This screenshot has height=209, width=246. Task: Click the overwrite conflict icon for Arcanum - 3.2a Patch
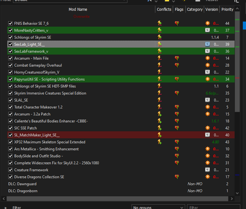159,114
